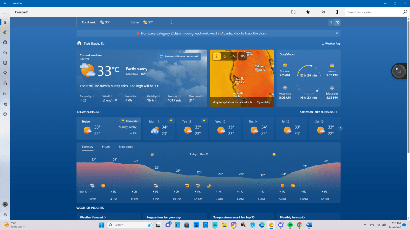
Task: Open the historical weather chart icon in the sidebar
Action: click(5, 94)
